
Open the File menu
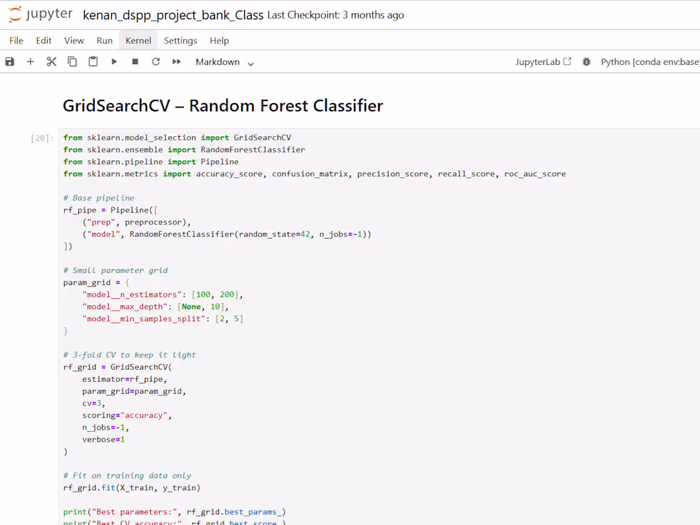click(x=16, y=41)
